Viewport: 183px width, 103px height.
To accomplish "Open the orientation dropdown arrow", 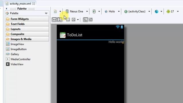I will click(99, 11).
